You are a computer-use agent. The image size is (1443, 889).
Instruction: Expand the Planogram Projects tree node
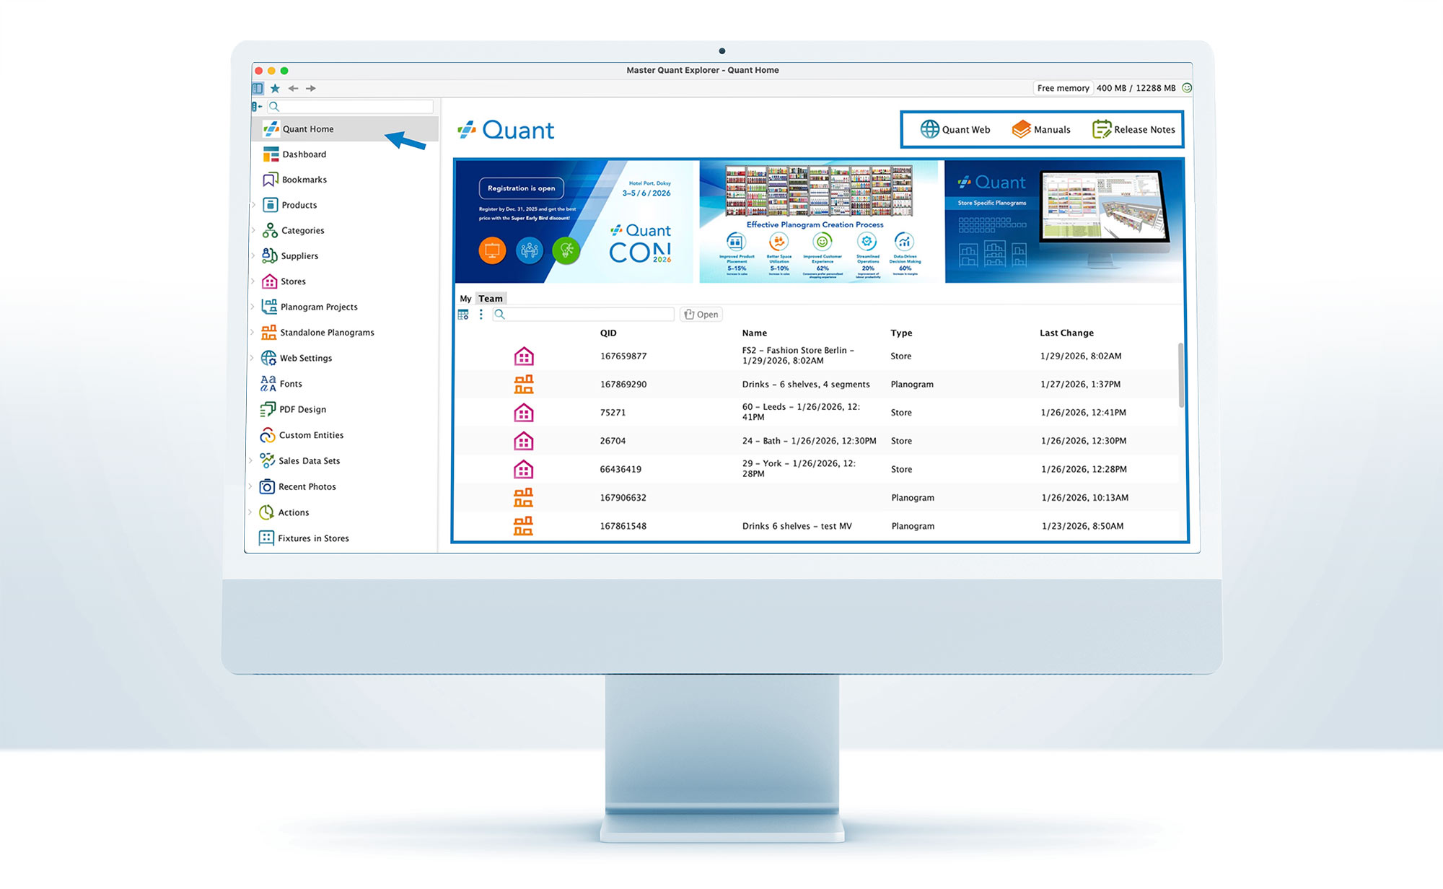(x=253, y=307)
